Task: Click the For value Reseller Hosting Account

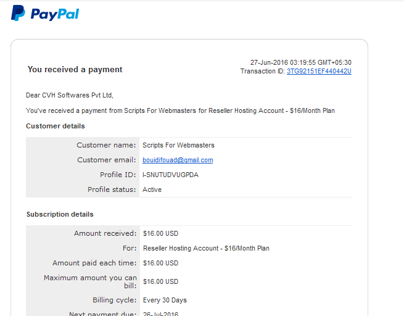Action: 206,248
